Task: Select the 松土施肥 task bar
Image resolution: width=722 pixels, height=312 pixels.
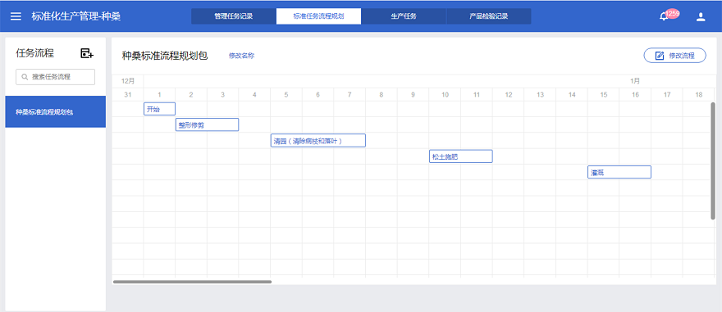Action: pos(461,156)
